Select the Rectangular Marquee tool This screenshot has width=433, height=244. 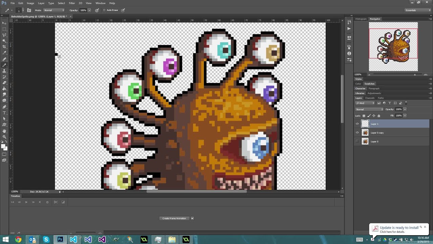pyautogui.click(x=4, y=29)
